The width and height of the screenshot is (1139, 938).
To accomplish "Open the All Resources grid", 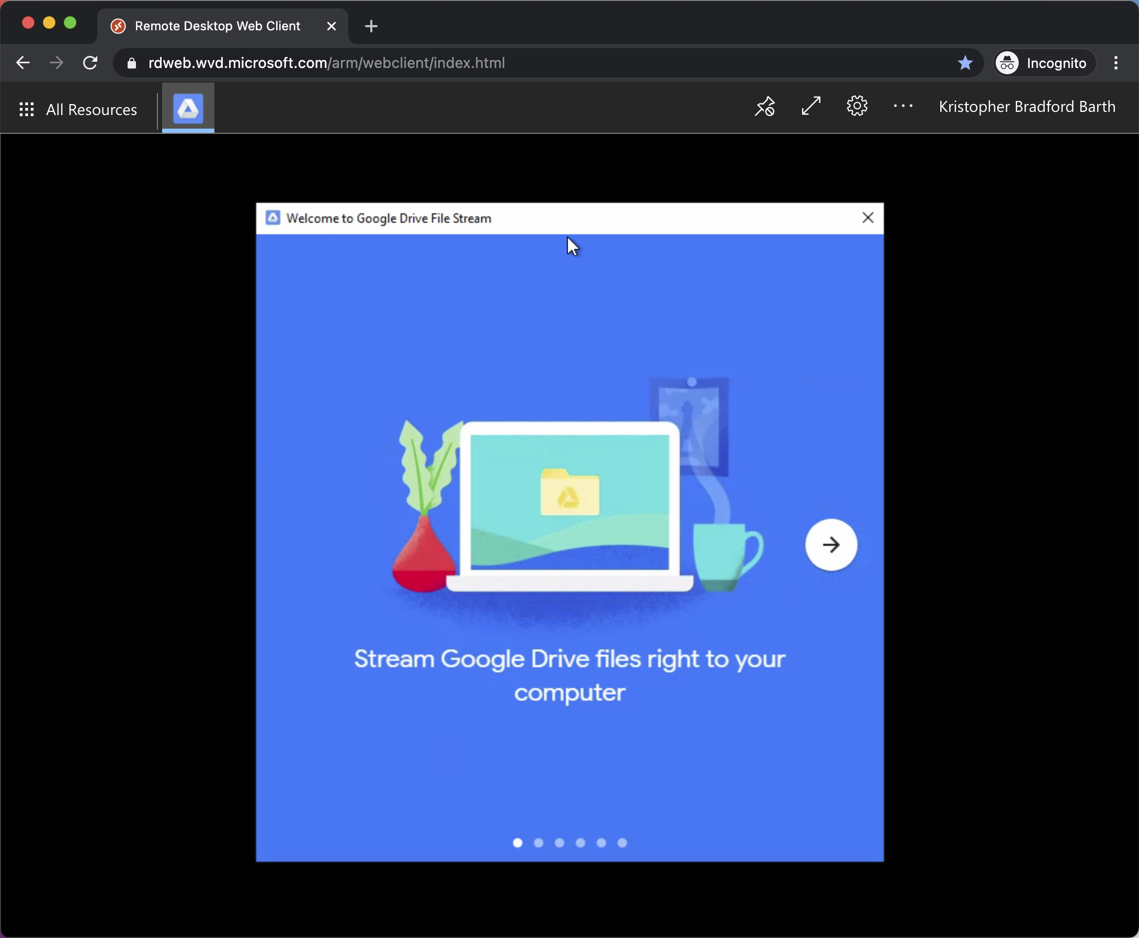I will click(78, 109).
